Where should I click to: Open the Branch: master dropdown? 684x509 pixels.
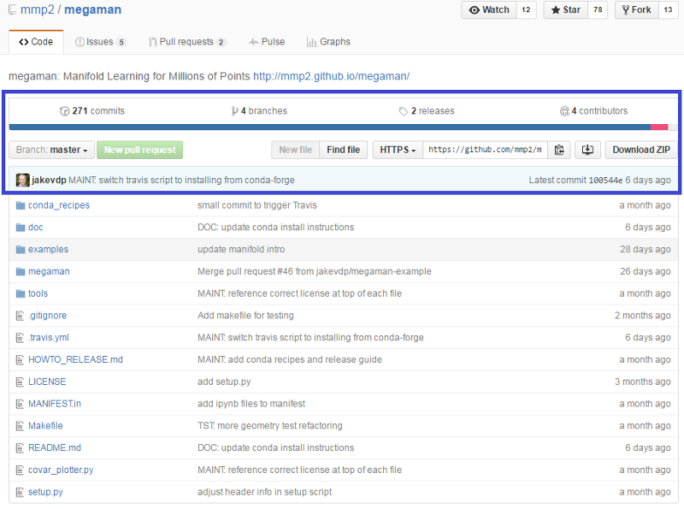click(x=52, y=150)
